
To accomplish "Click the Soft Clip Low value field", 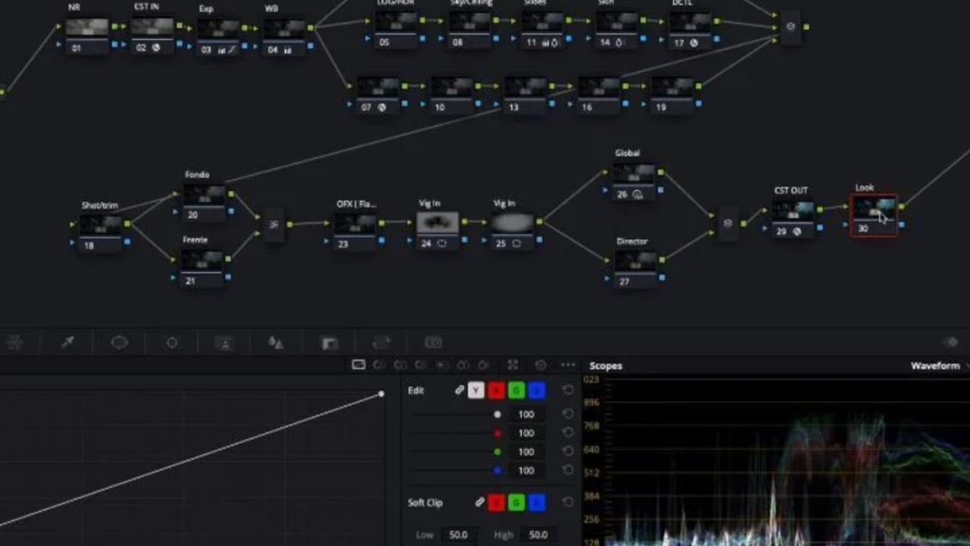I will pyautogui.click(x=458, y=535).
